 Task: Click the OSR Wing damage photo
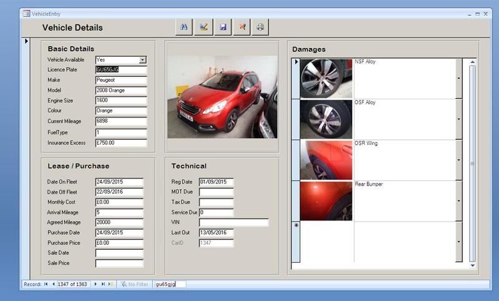click(x=326, y=160)
